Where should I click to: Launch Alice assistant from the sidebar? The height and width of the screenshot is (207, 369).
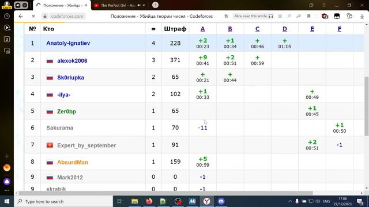7,182
